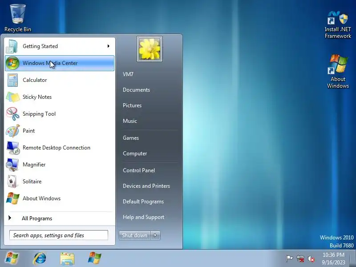Open Games from Start menu
The width and height of the screenshot is (356, 267).
(x=131, y=138)
